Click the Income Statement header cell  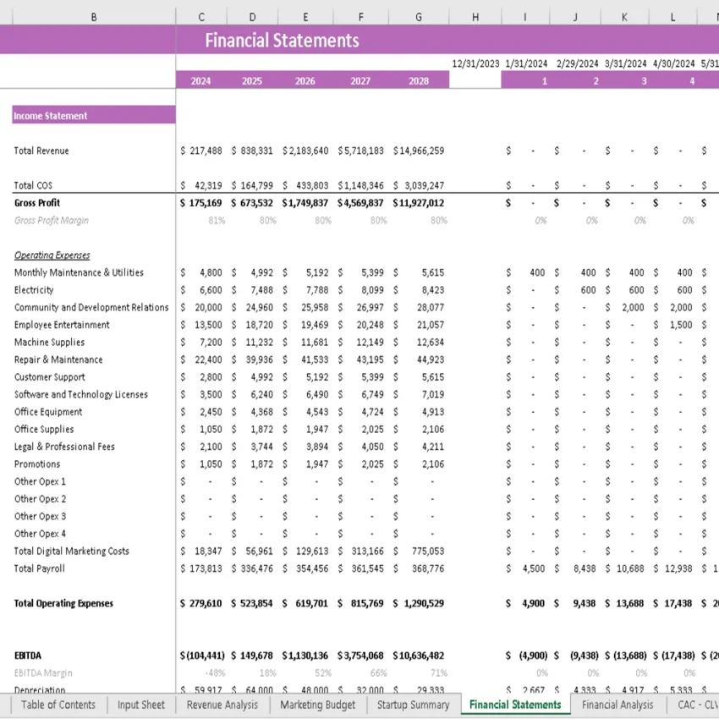click(41, 115)
